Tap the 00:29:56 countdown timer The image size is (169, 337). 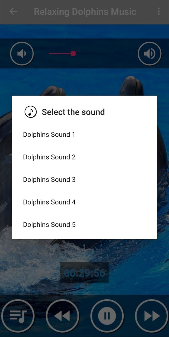click(x=84, y=273)
